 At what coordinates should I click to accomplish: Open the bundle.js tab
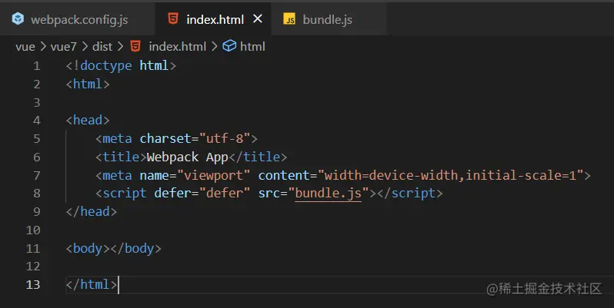328,18
